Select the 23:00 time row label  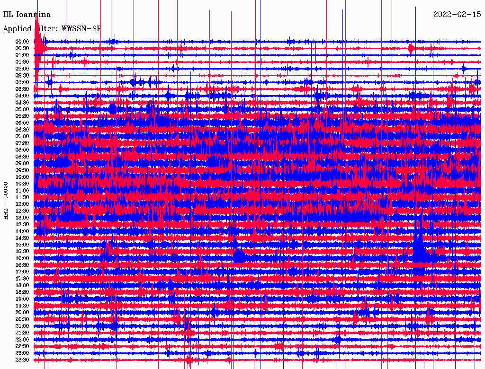(22, 353)
